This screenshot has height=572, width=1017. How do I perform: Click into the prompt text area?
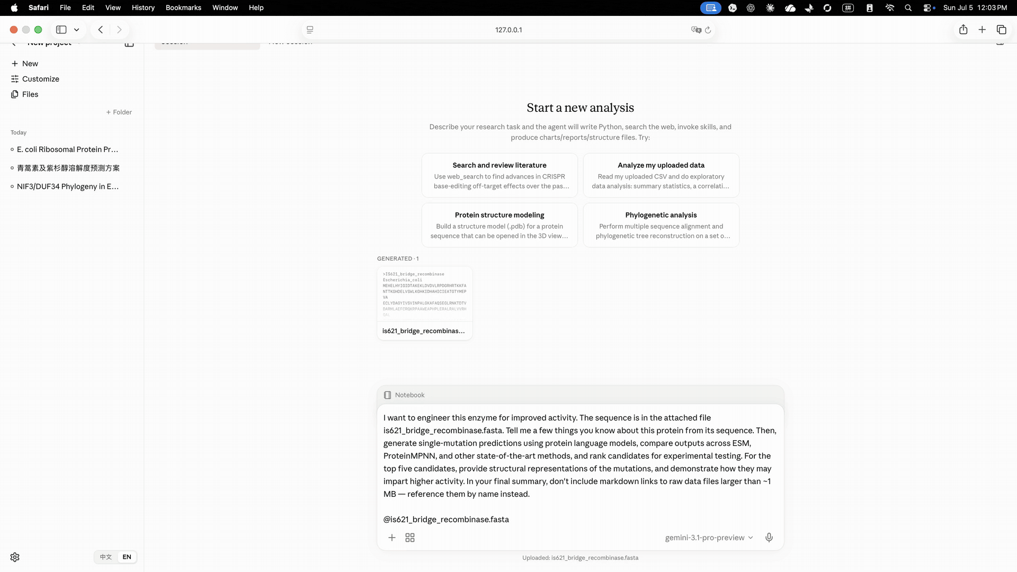pyautogui.click(x=580, y=468)
